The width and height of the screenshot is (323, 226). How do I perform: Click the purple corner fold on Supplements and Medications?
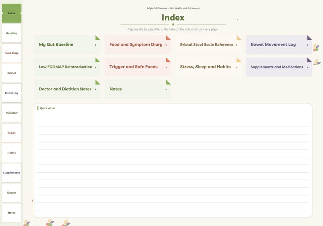coord(310,60)
